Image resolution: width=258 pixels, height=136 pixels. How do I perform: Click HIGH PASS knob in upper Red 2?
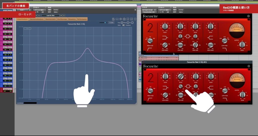pos(150,41)
